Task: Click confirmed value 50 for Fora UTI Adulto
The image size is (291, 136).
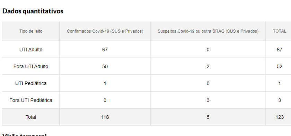Action: [105, 66]
